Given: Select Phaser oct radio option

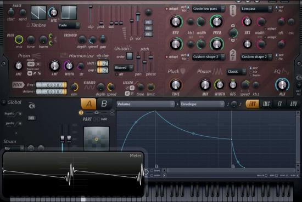Looking at the screenshot, I should pos(250,68).
